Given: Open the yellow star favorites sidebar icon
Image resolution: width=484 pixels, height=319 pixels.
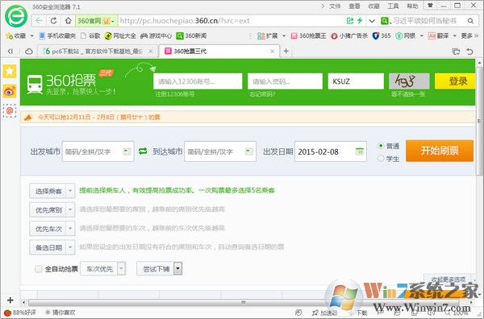Looking at the screenshot, I should (10, 71).
